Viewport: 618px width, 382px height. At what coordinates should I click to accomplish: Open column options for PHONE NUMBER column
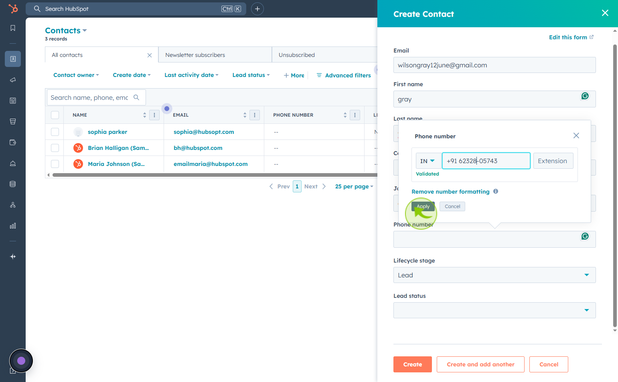click(x=355, y=115)
